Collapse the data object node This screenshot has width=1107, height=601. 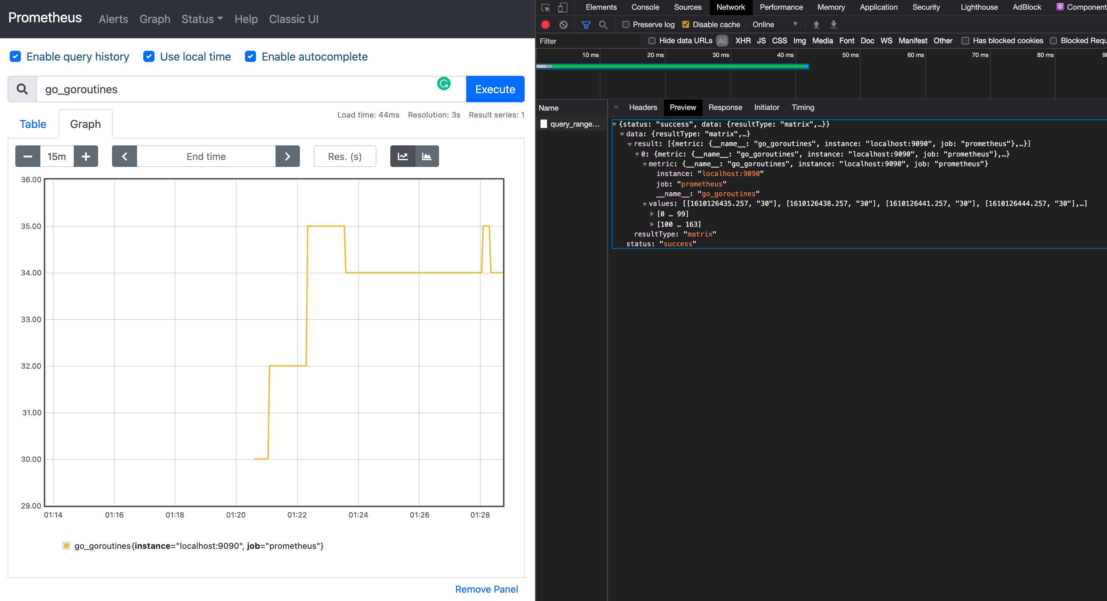[x=622, y=134]
